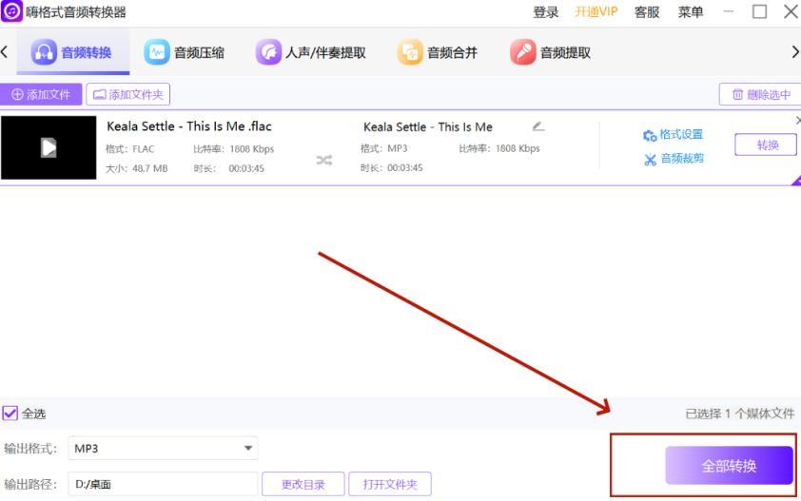Click the app logo icon in title bar
The image size is (801, 501).
(11, 11)
